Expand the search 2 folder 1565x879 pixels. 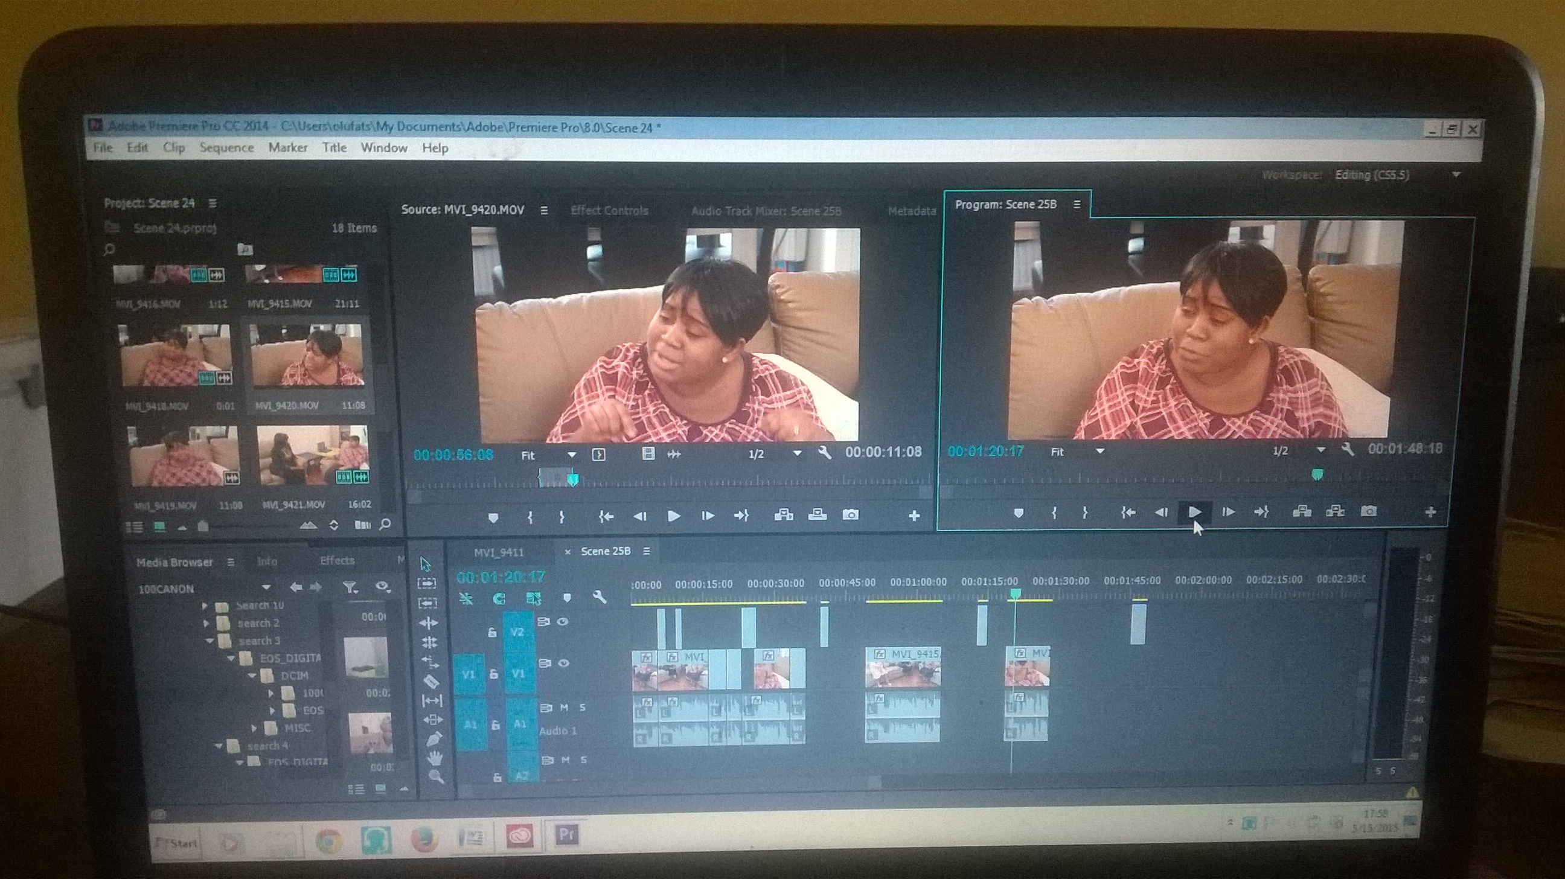(x=206, y=623)
